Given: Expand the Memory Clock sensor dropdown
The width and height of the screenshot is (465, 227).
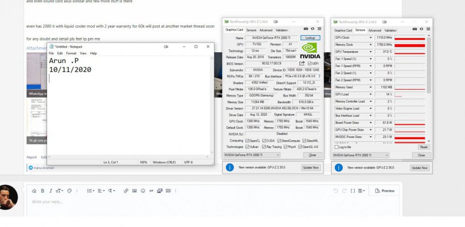Looking at the screenshot, I should point(370,45).
